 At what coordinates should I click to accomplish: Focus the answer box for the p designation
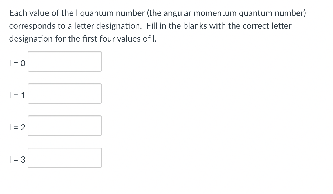(x=64, y=94)
